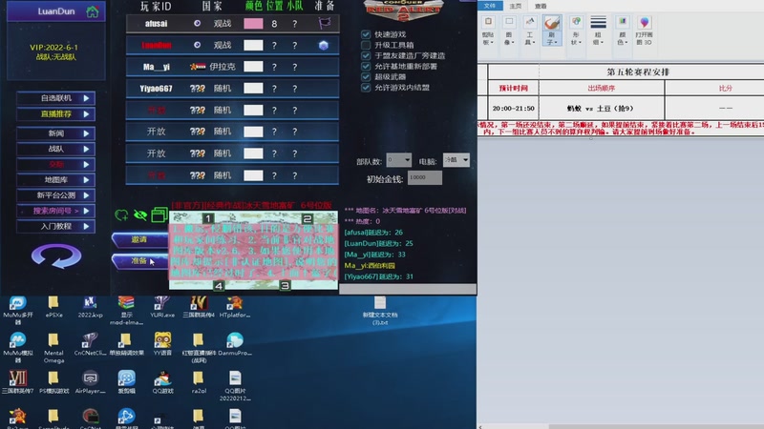Enable the 升级工具箱 checkbox
The width and height of the screenshot is (764, 429).
pyautogui.click(x=366, y=45)
